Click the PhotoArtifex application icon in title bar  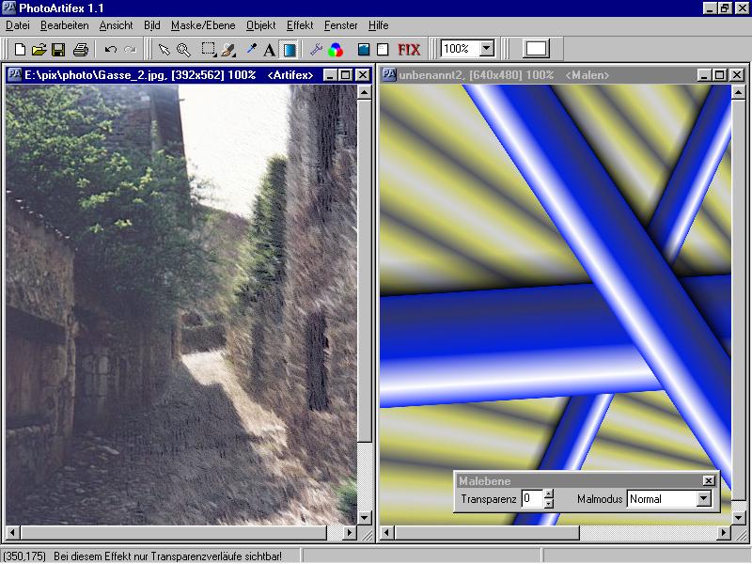click(x=9, y=8)
